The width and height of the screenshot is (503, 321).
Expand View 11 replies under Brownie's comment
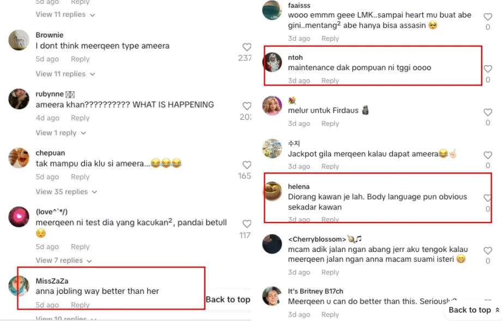[65, 74]
